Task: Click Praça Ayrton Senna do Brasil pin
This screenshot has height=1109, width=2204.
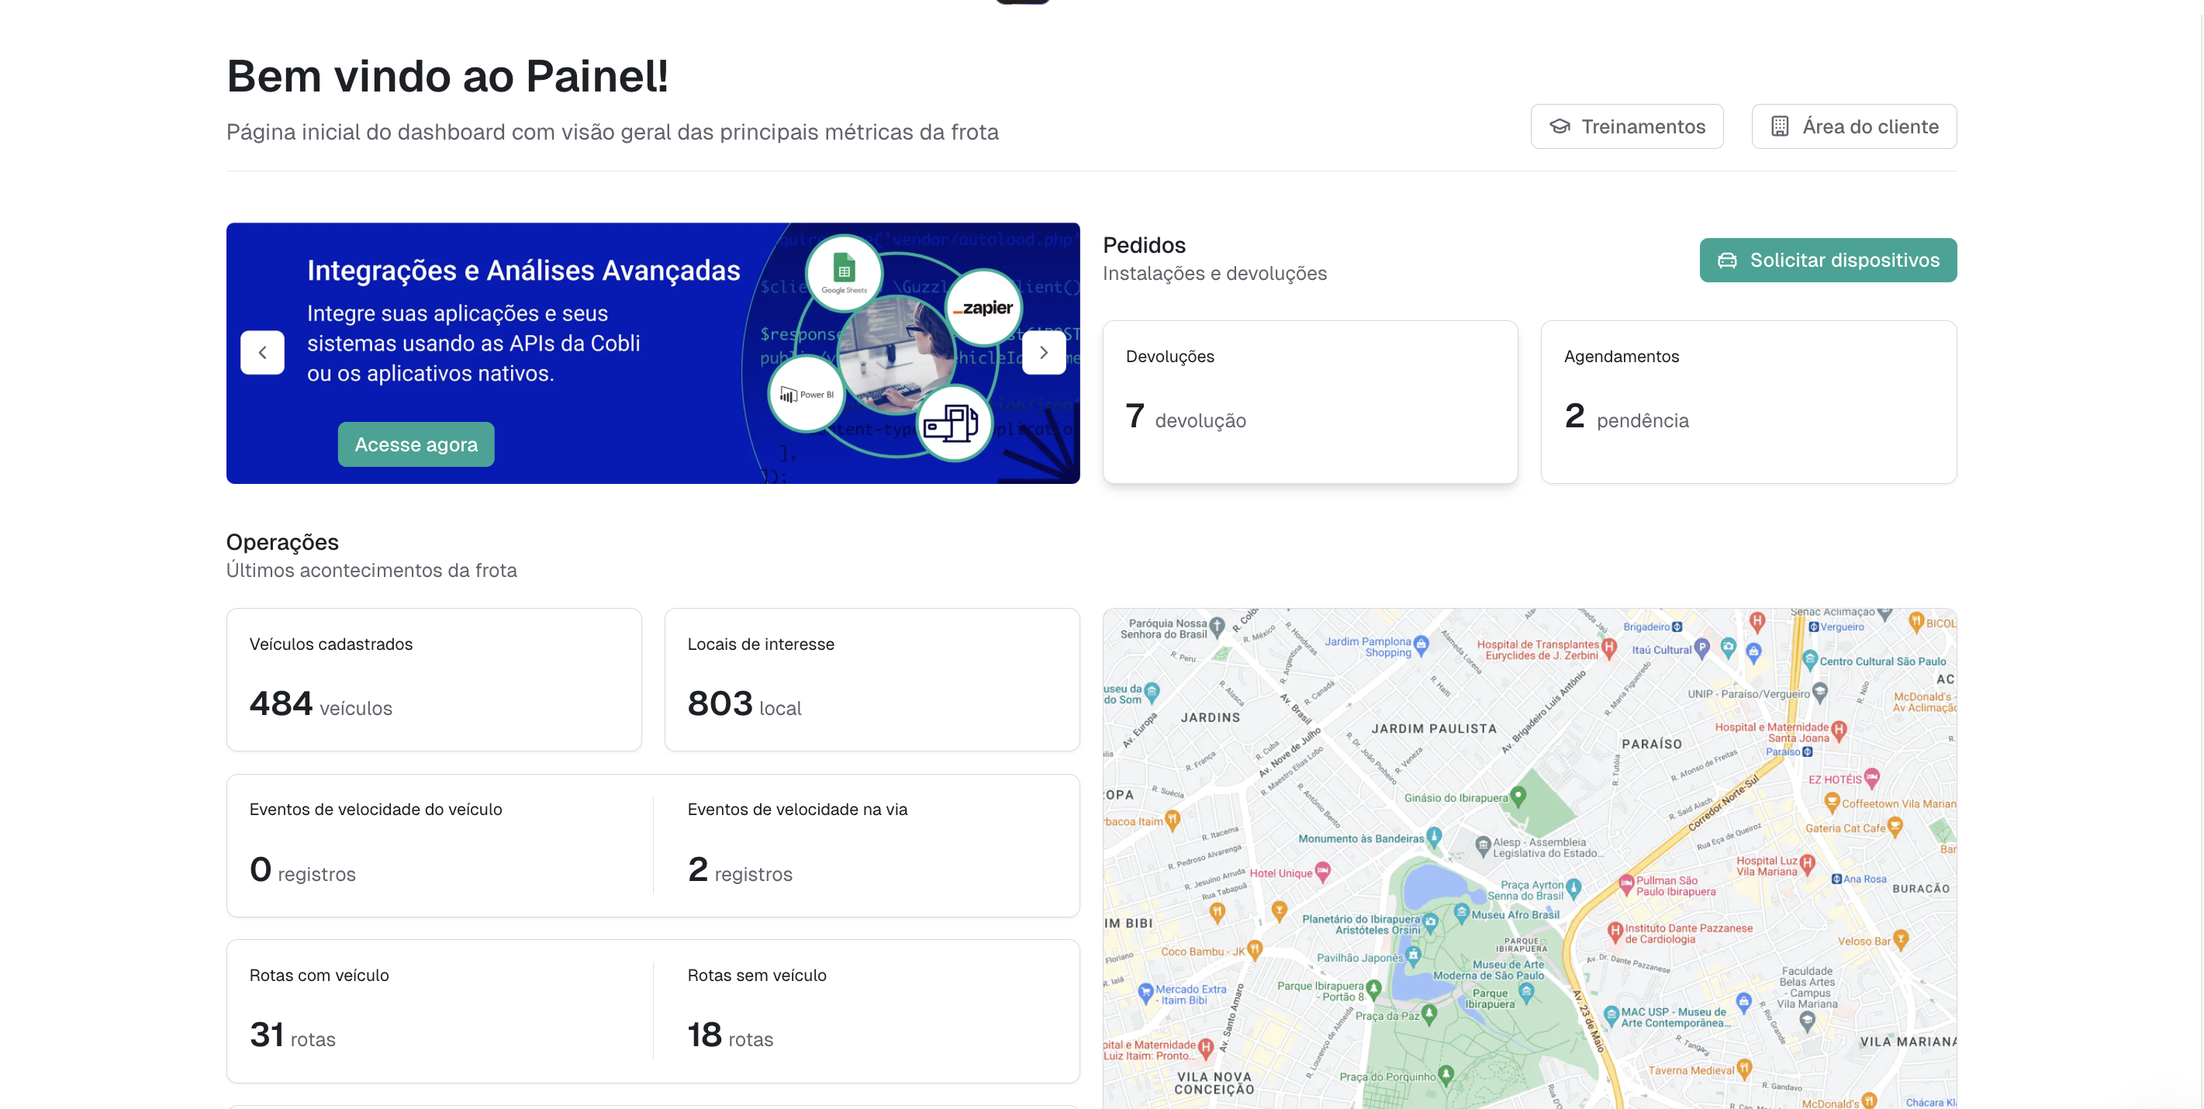Action: coord(1574,888)
